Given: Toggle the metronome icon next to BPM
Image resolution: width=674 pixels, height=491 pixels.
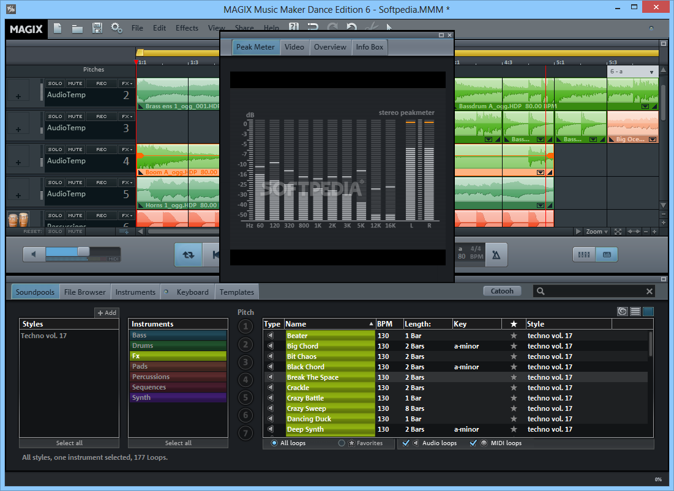Looking at the screenshot, I should tap(496, 255).
